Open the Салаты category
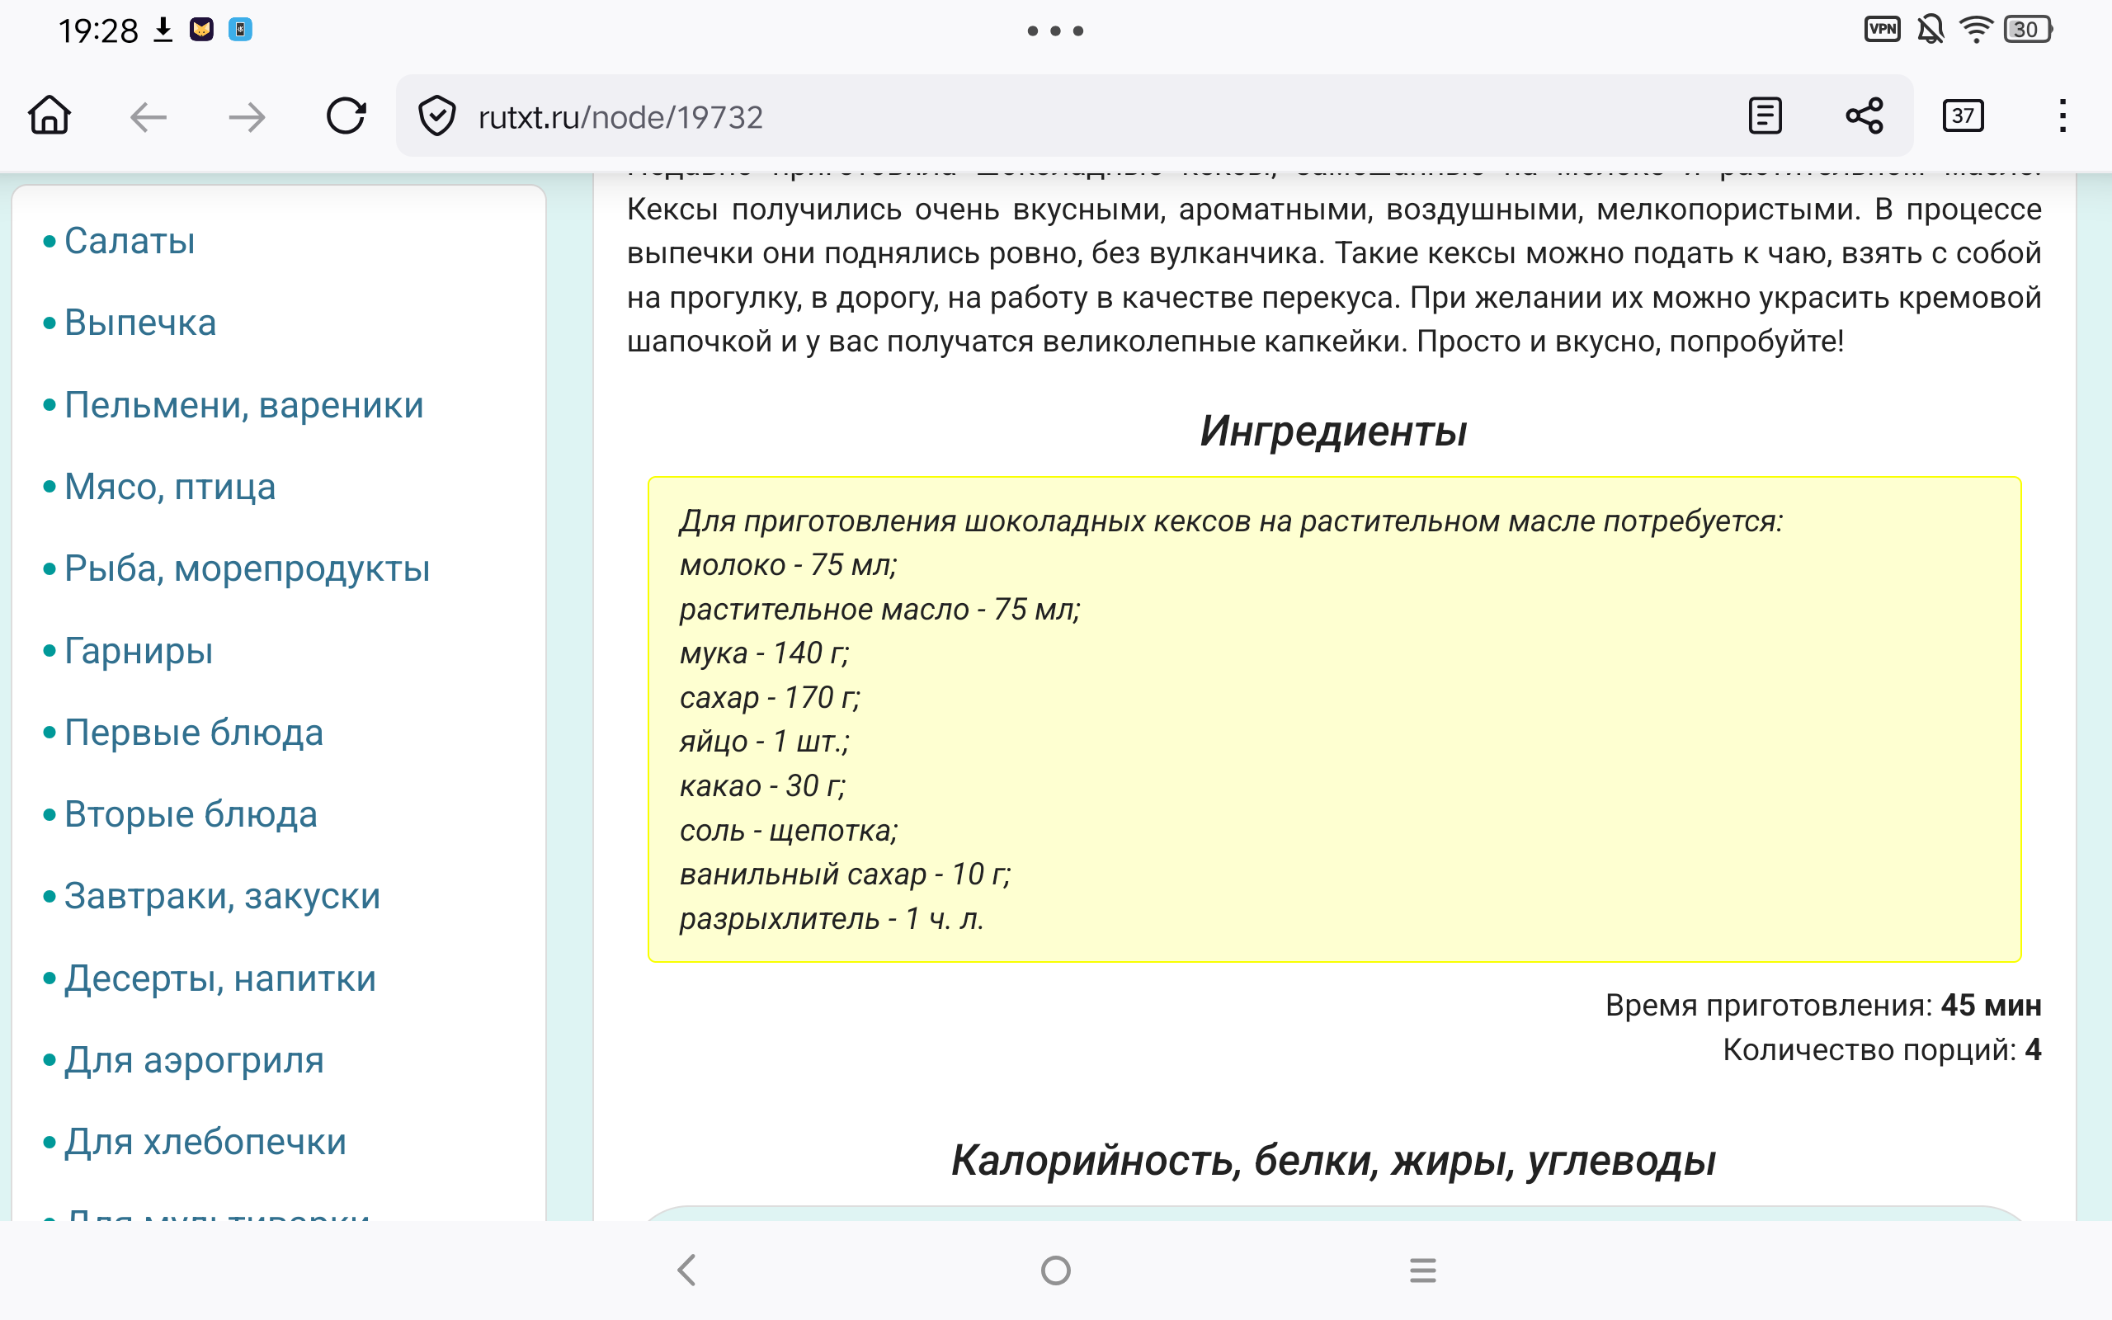The width and height of the screenshot is (2112, 1320). 130,241
